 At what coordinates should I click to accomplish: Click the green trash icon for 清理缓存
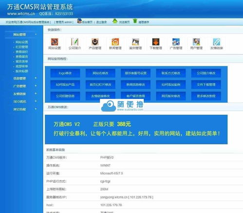click(135, 21)
